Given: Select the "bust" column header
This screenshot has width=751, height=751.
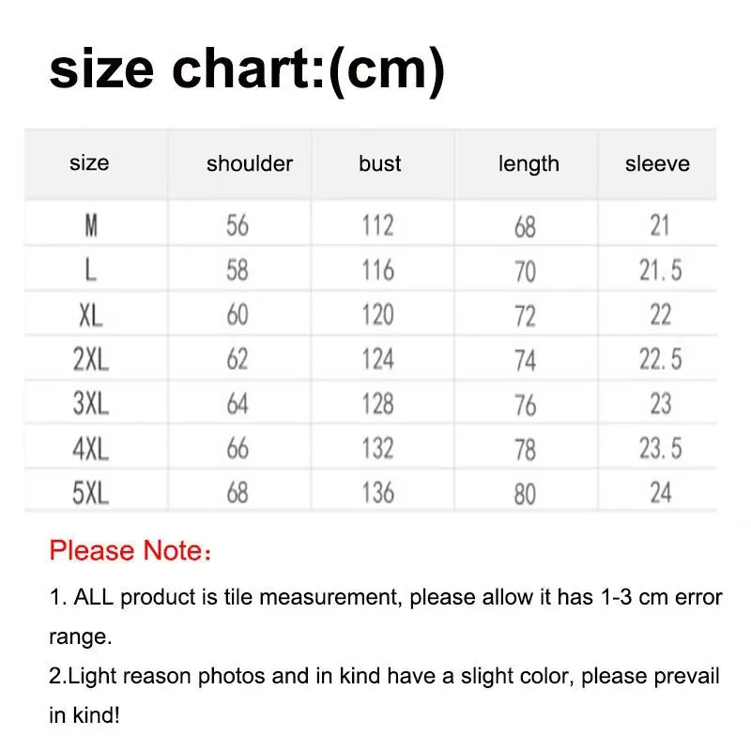Looking at the screenshot, I should tap(379, 164).
